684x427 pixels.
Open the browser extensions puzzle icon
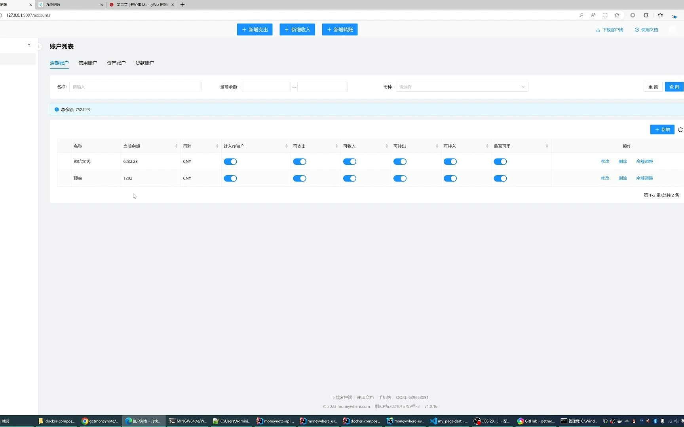coord(646,15)
